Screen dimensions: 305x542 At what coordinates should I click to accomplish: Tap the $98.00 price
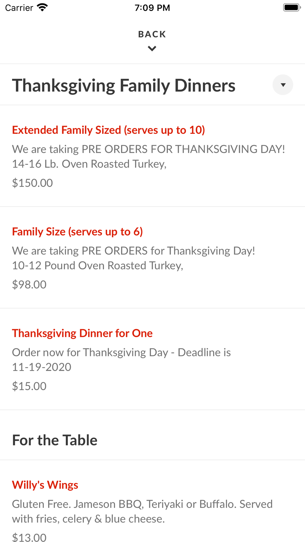pyautogui.click(x=29, y=284)
